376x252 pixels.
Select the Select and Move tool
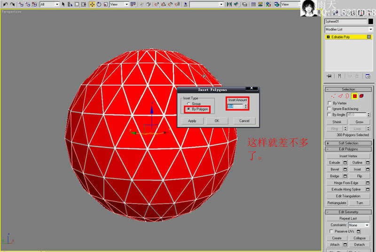click(92, 4)
